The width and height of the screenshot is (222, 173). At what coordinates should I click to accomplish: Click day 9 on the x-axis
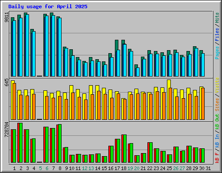66,168
